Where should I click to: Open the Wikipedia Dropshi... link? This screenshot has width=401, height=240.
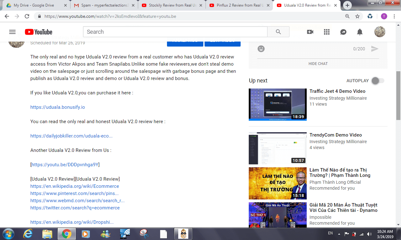pos(72,222)
